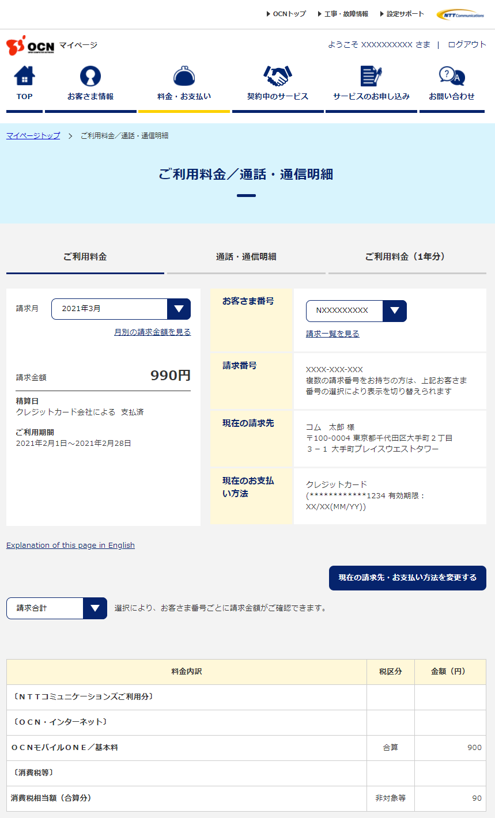Click the クレジットカード会社による 支払済 text

[x=80, y=412]
